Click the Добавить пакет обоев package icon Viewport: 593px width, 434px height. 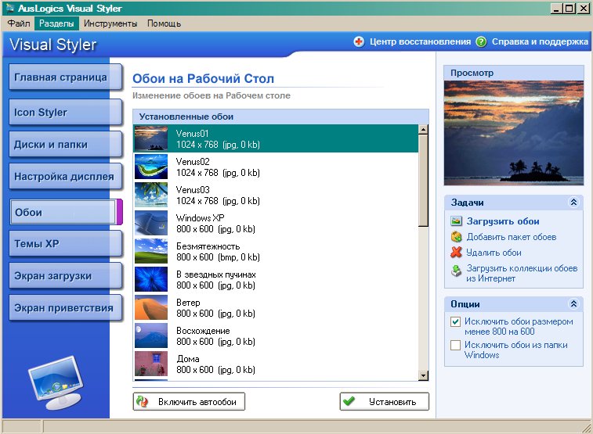[457, 237]
